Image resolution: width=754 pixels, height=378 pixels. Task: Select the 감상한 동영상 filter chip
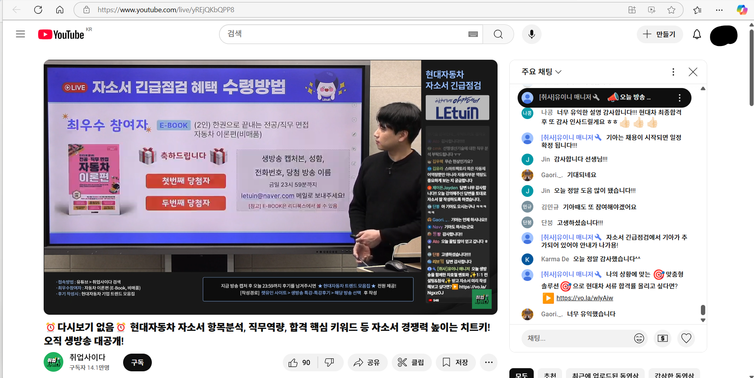[x=674, y=374]
